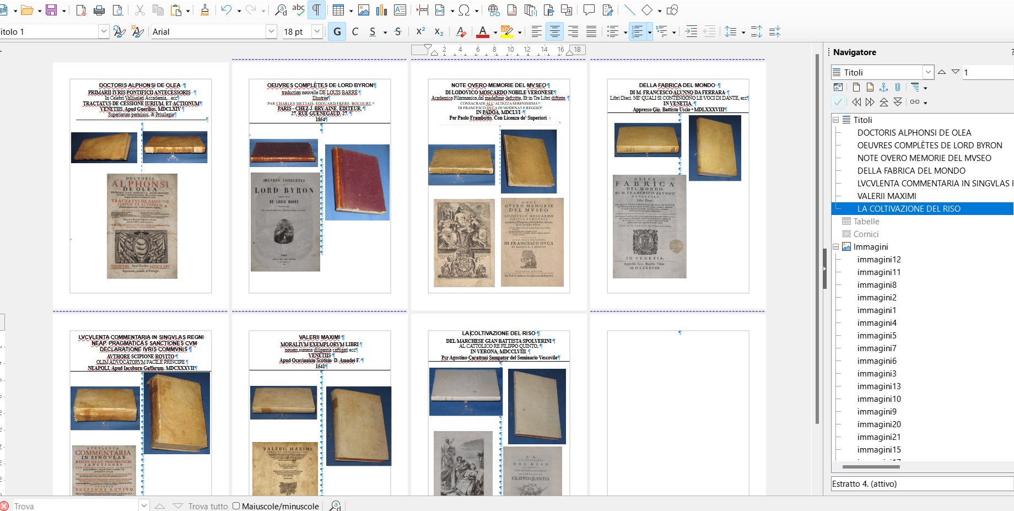Check the Maiuscole/minuscole checkbox

236,506
